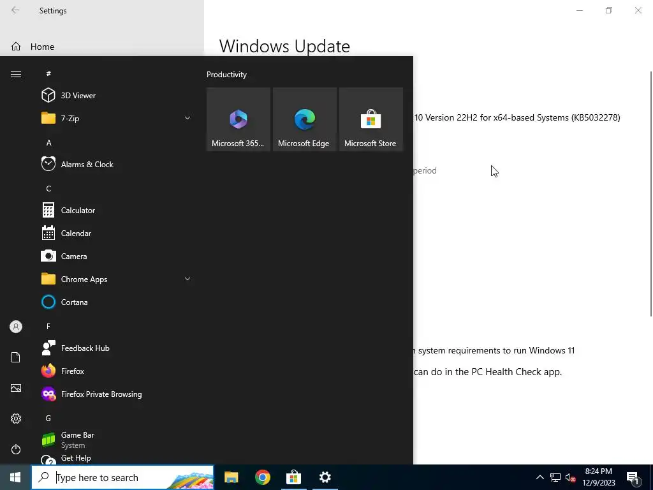Click the G letter header
This screenshot has width=653, height=490.
(x=48, y=419)
